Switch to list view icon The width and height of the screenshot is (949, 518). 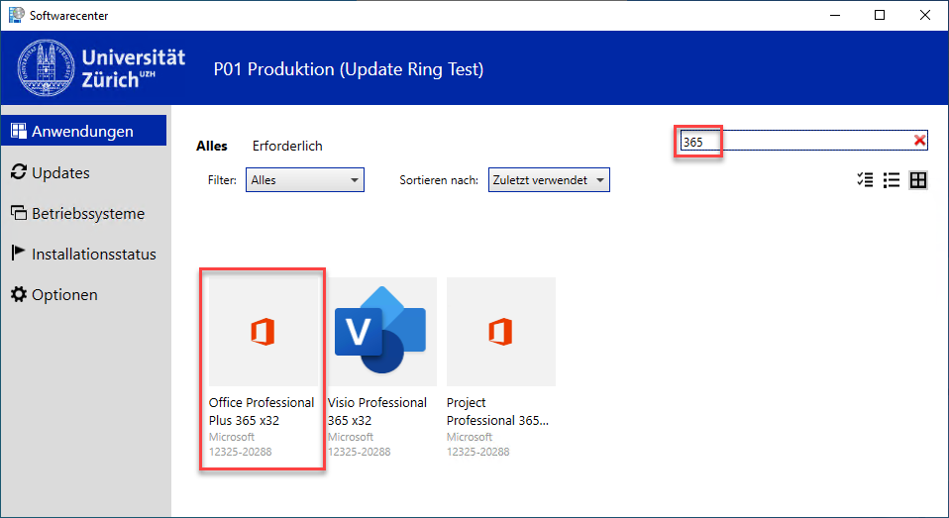(892, 180)
